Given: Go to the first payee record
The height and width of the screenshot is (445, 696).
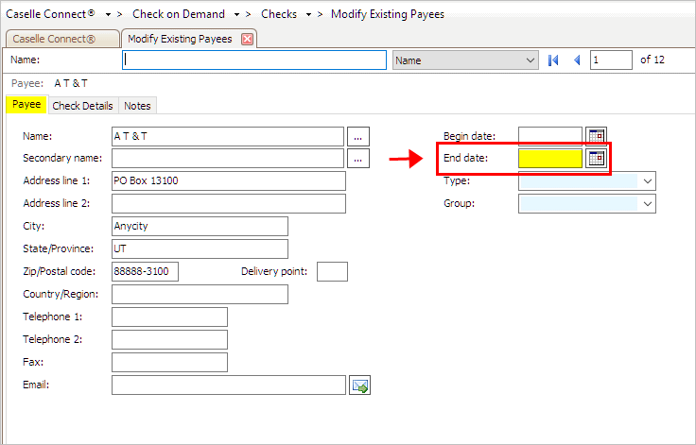Looking at the screenshot, I should coord(554,60).
